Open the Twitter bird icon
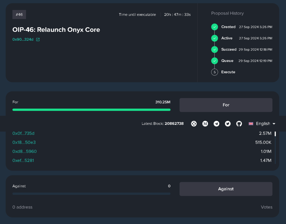 [x=228, y=124]
